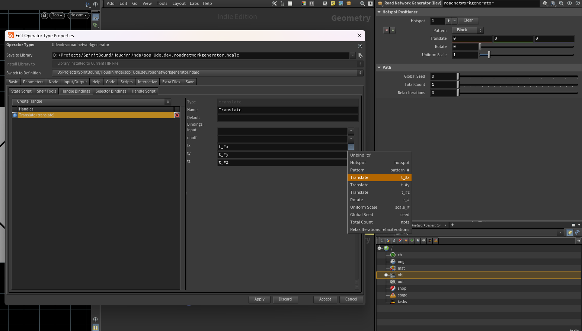582x331 pixels.
Task: Collapse the Hotspot Positioner section
Action: 379,12
